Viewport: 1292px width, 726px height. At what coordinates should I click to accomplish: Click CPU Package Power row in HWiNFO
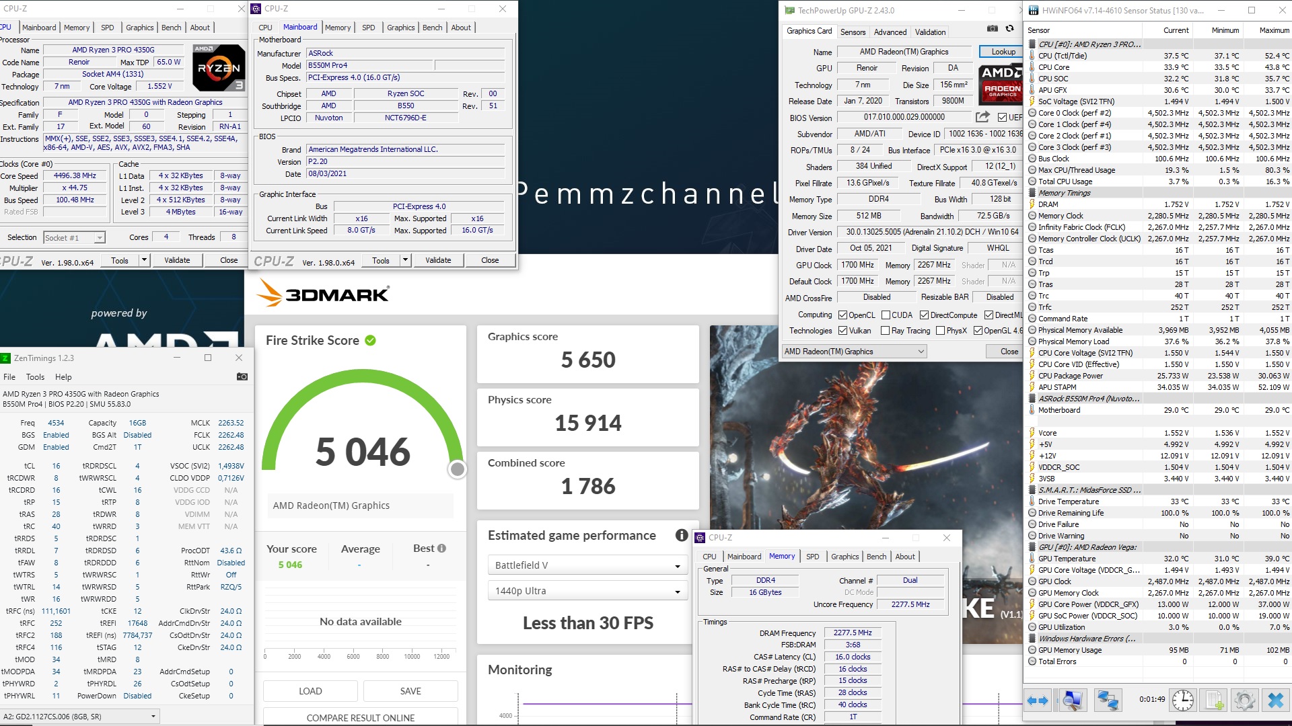tap(1159, 376)
